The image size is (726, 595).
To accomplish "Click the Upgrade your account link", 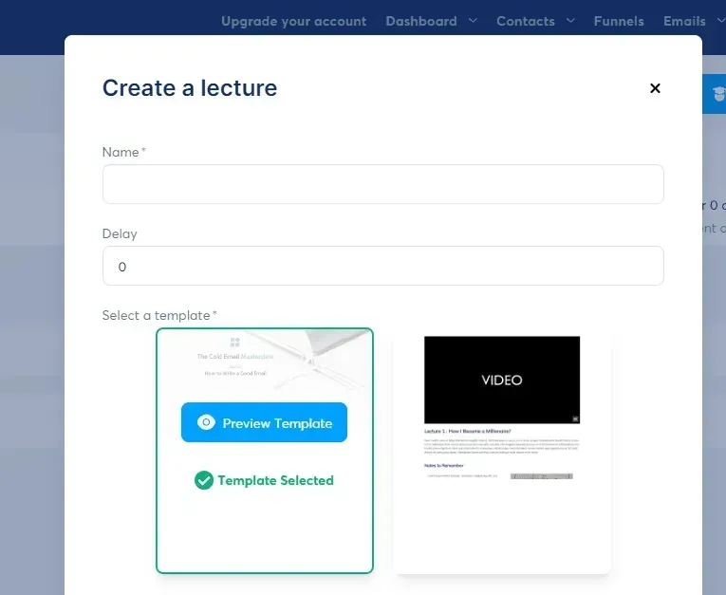I will point(293,21).
